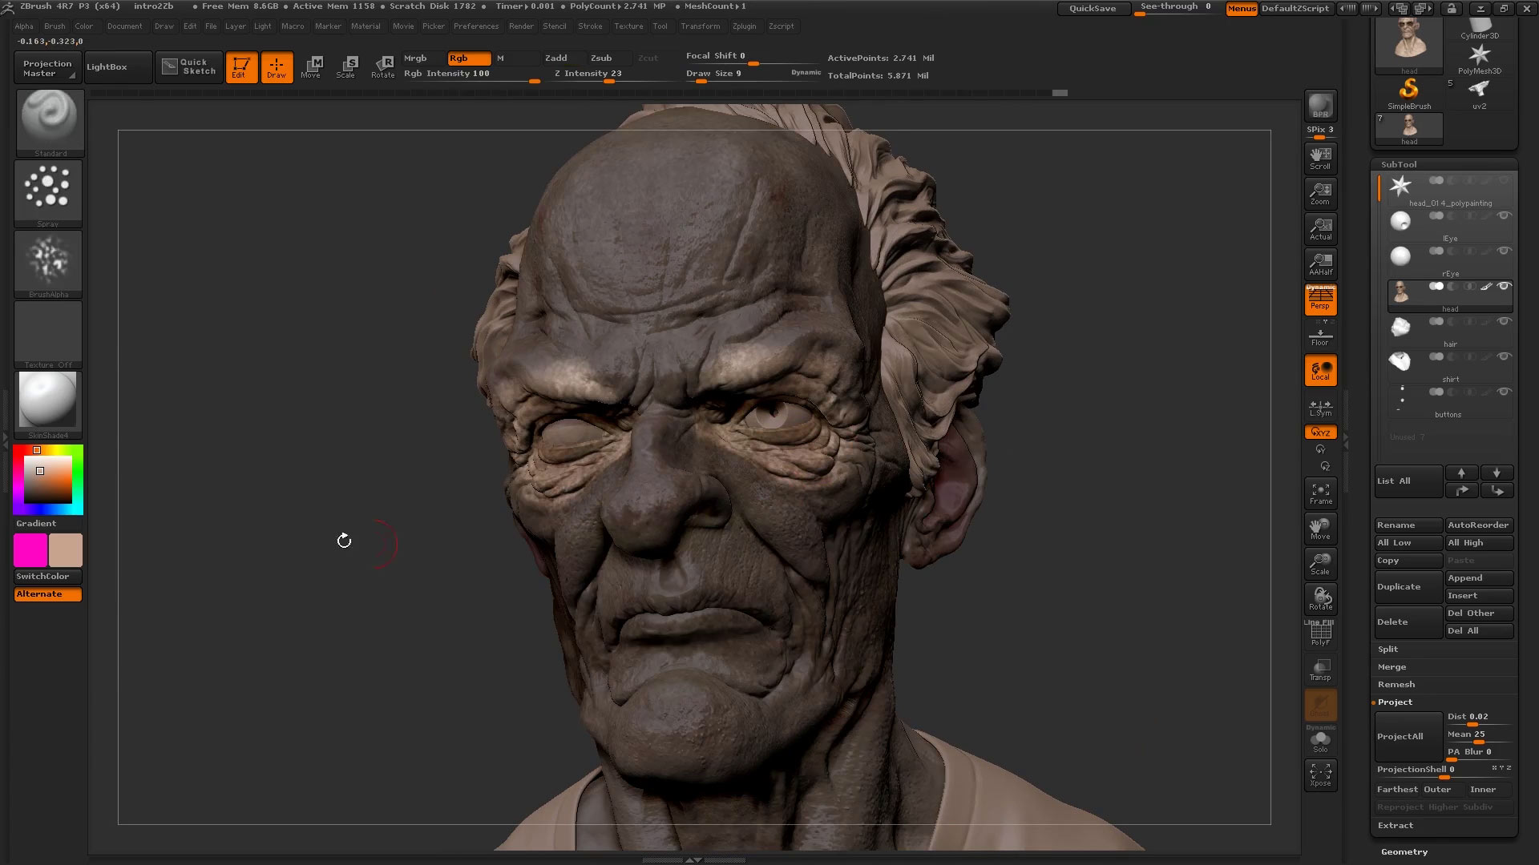Viewport: 1539px width, 865px height.
Task: Select the shirt subtool thumbnail
Action: point(1400,361)
